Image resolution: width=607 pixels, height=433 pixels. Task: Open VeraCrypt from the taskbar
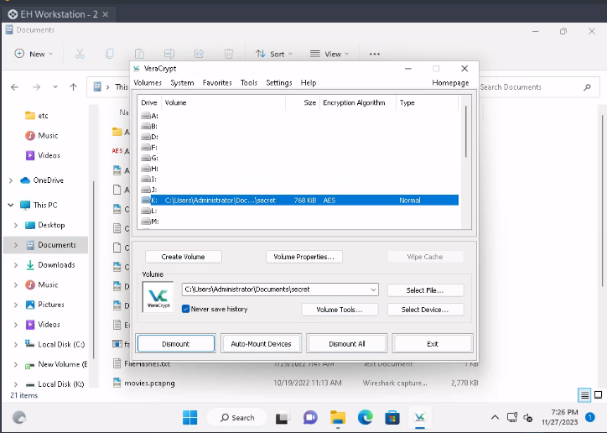tap(418, 417)
